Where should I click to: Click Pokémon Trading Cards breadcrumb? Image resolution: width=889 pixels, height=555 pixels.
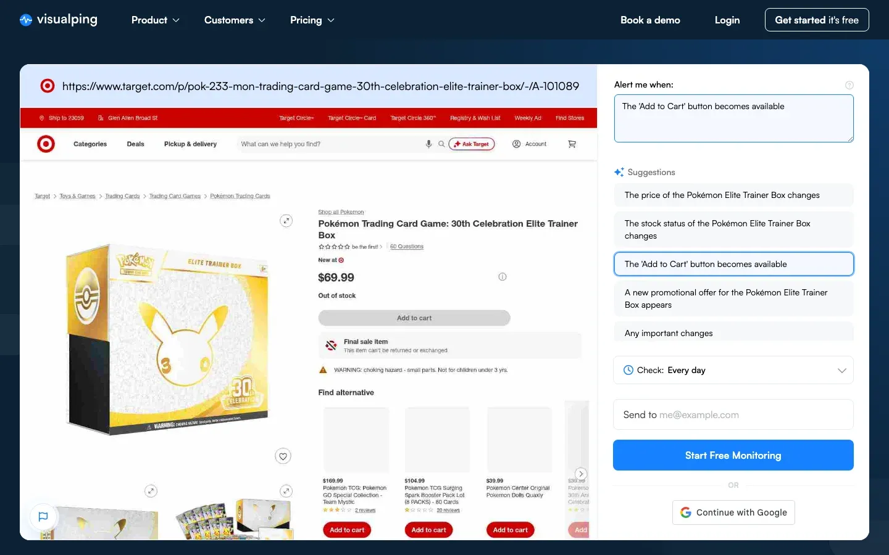(240, 196)
